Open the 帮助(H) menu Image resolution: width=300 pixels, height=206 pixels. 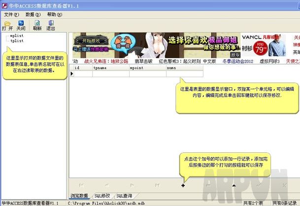[x=54, y=14]
